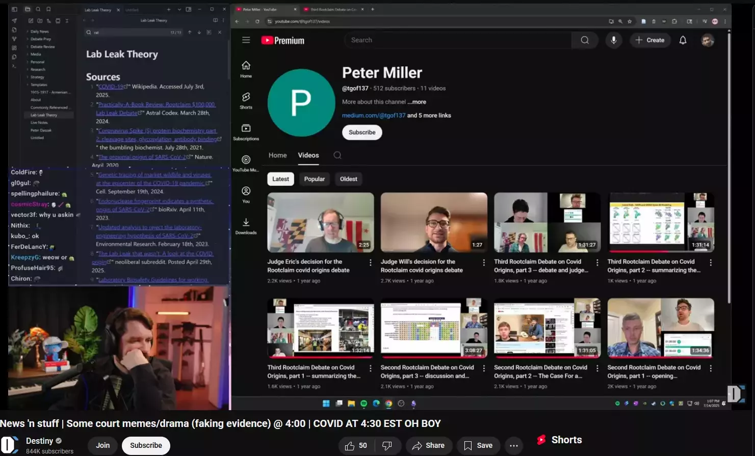This screenshot has width=755, height=456.
Task: Toggle Obsidian left sidebar
Action: 14,9
